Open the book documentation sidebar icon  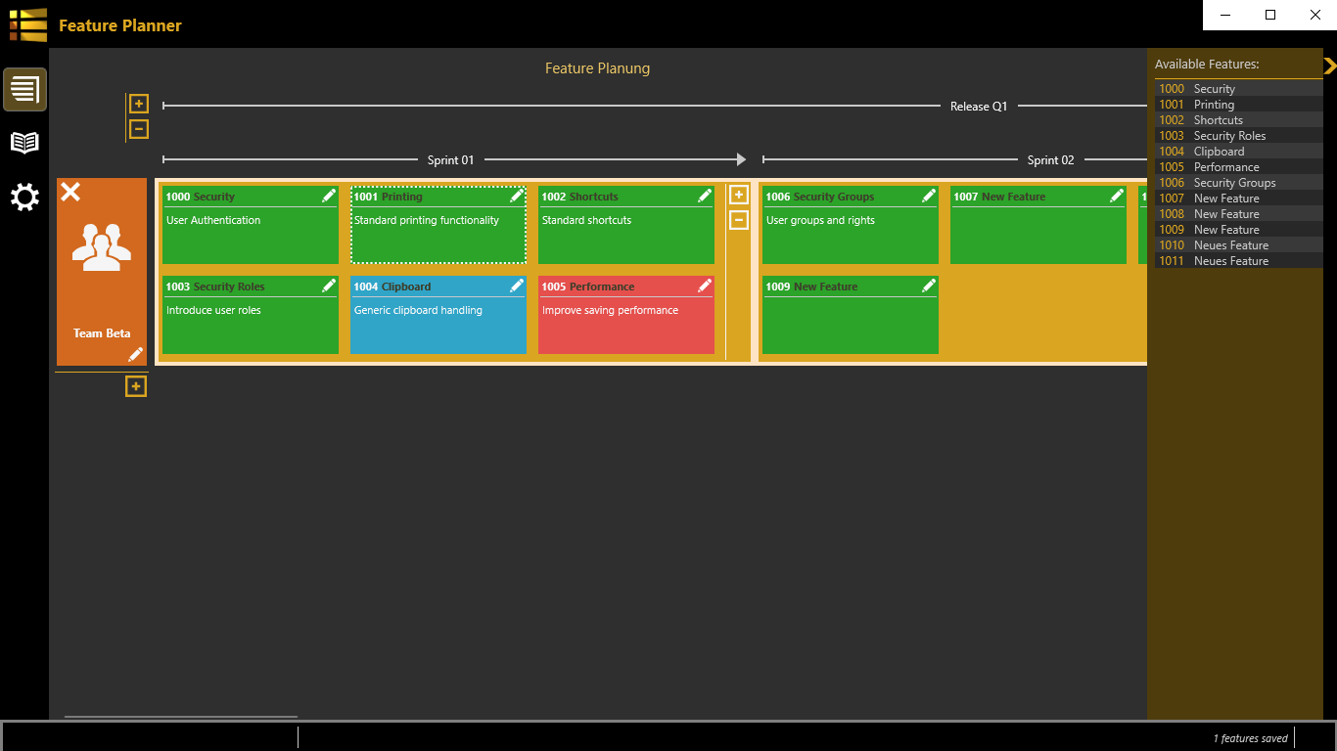(24, 143)
